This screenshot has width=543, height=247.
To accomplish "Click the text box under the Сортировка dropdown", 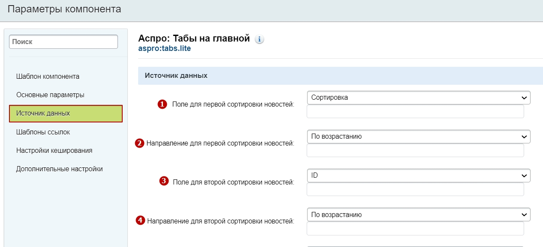I will pos(415,111).
